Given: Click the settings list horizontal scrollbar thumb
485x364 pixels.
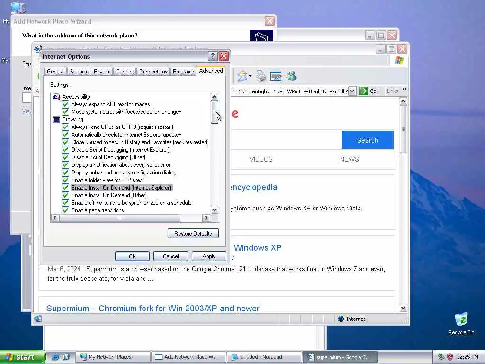Looking at the screenshot, I should 120,218.
